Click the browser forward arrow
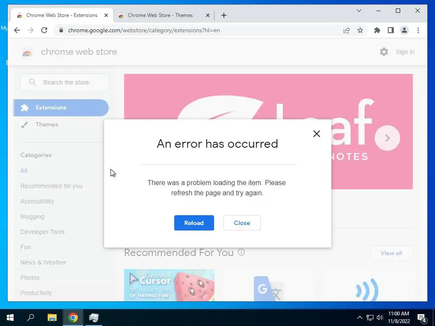Viewport: 435px width, 326px height. 31,30
